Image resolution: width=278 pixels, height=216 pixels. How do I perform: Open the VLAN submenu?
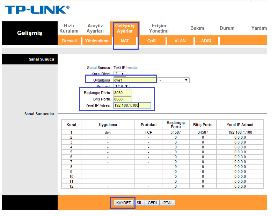[180, 41]
